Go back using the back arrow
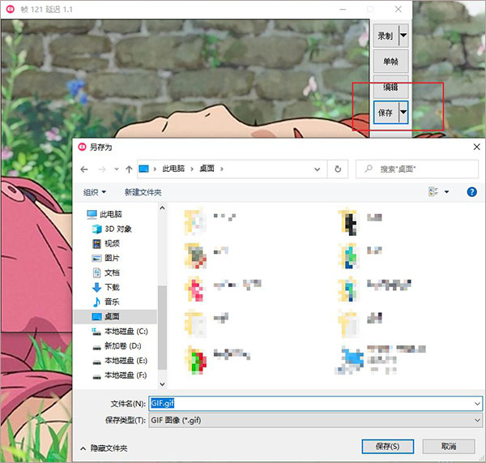This screenshot has height=463, width=486. coord(84,169)
